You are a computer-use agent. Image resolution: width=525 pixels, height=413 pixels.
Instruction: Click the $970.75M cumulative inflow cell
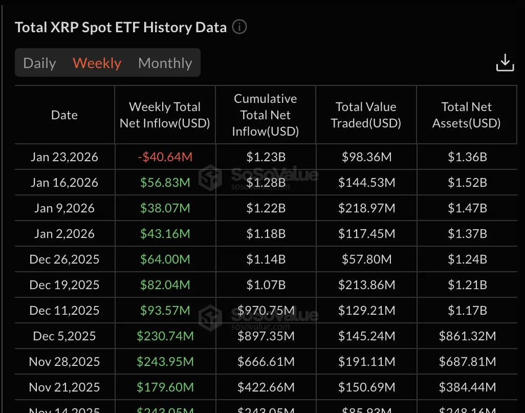[266, 311]
